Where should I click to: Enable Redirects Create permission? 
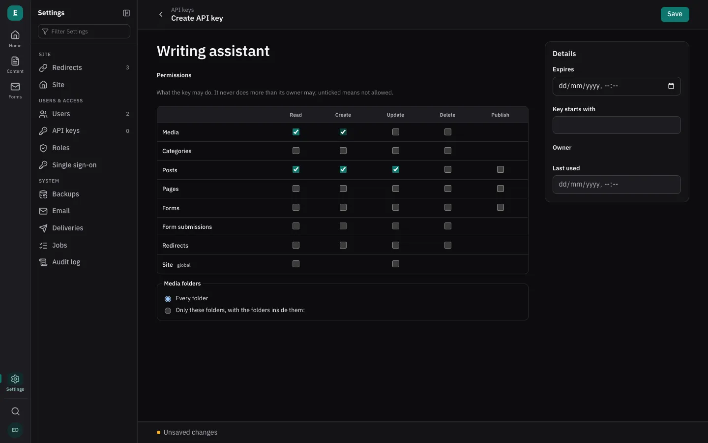coord(343,245)
